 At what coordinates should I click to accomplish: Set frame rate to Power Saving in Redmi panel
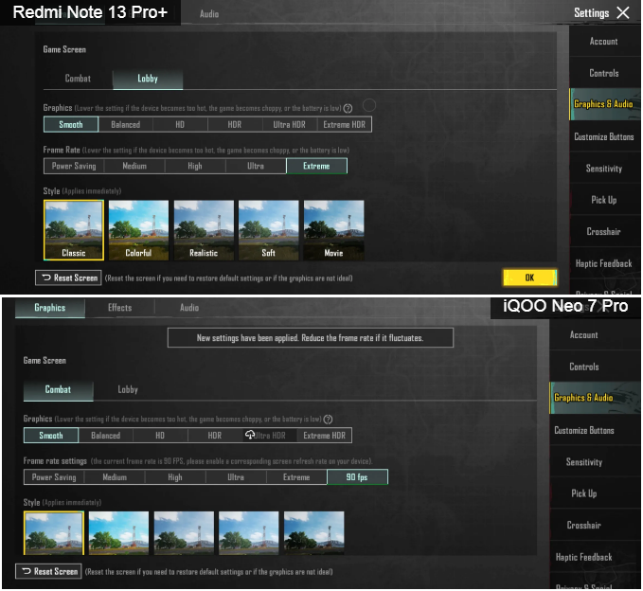click(74, 166)
